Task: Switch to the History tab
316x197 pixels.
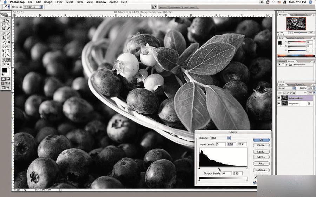Action: (282, 61)
